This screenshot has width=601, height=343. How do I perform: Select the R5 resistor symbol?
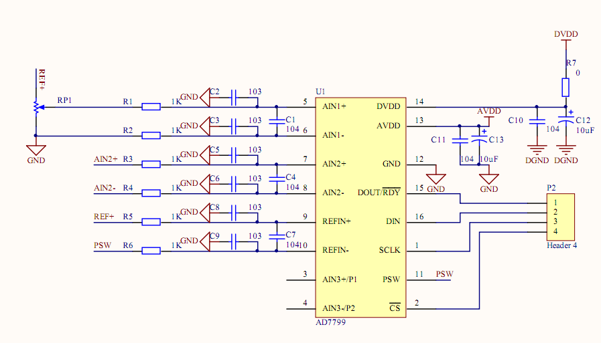click(151, 222)
